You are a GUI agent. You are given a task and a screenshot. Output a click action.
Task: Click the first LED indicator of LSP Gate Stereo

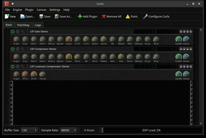tap(181, 31)
